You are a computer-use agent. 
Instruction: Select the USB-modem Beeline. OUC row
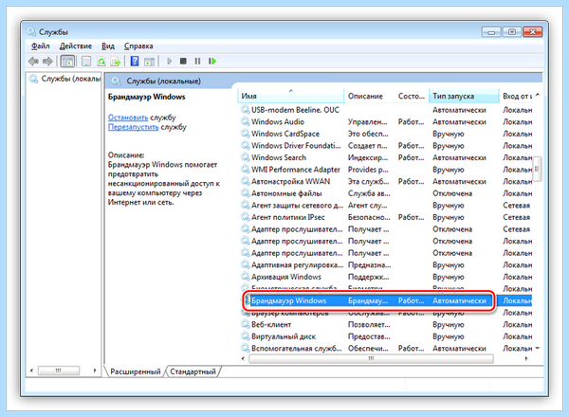tap(386, 110)
